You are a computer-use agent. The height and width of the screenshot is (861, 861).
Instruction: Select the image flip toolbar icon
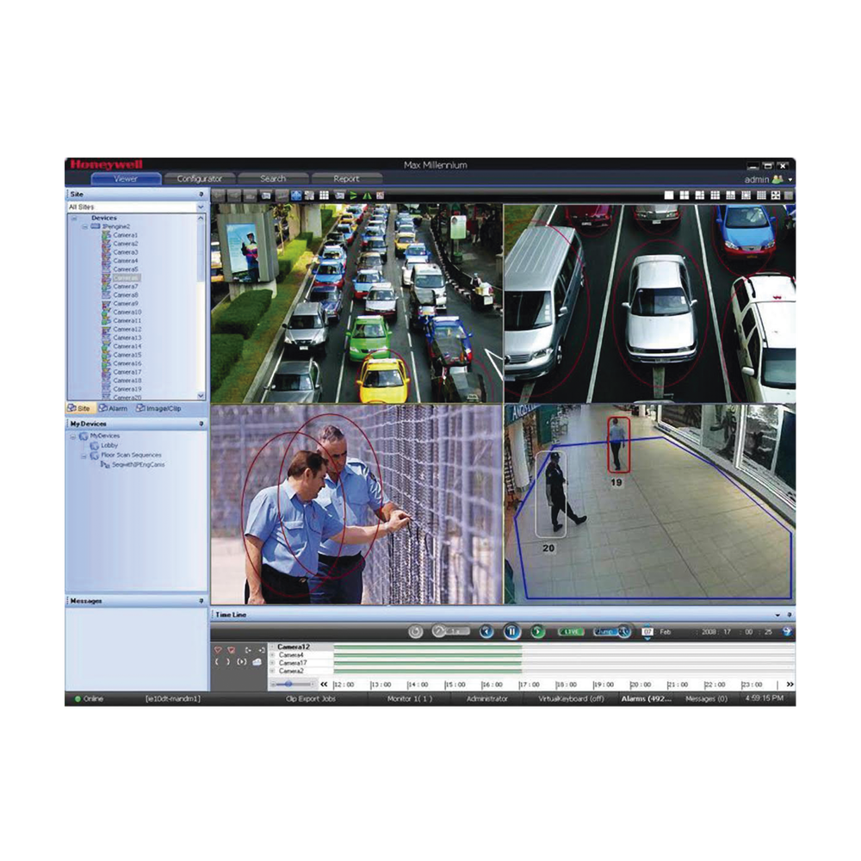(369, 195)
